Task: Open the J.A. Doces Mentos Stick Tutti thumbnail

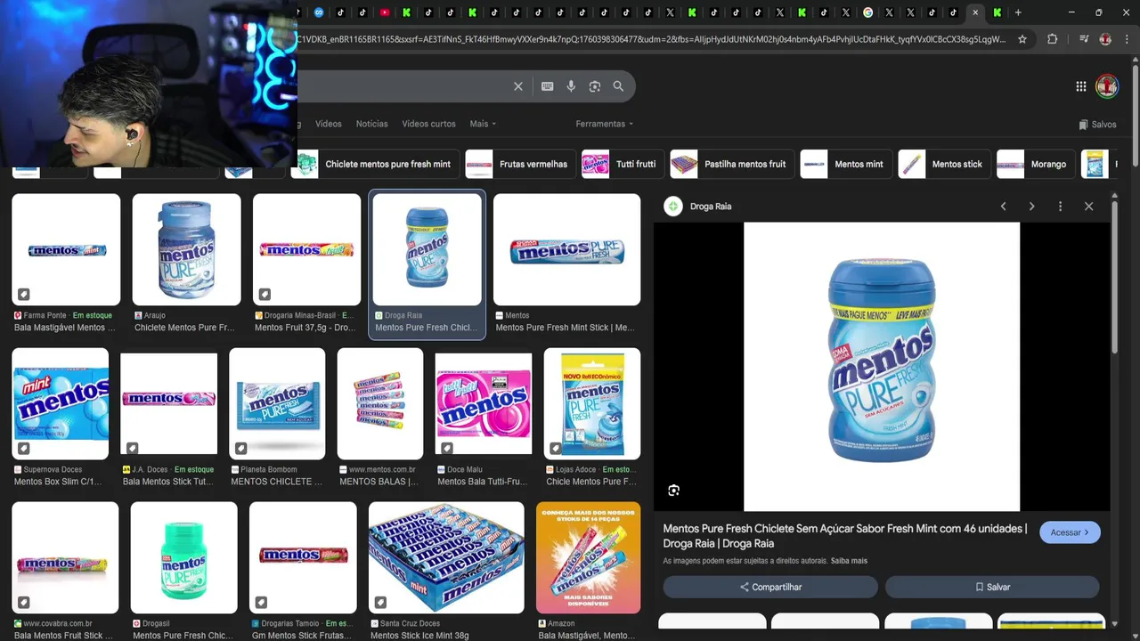Action: [168, 403]
